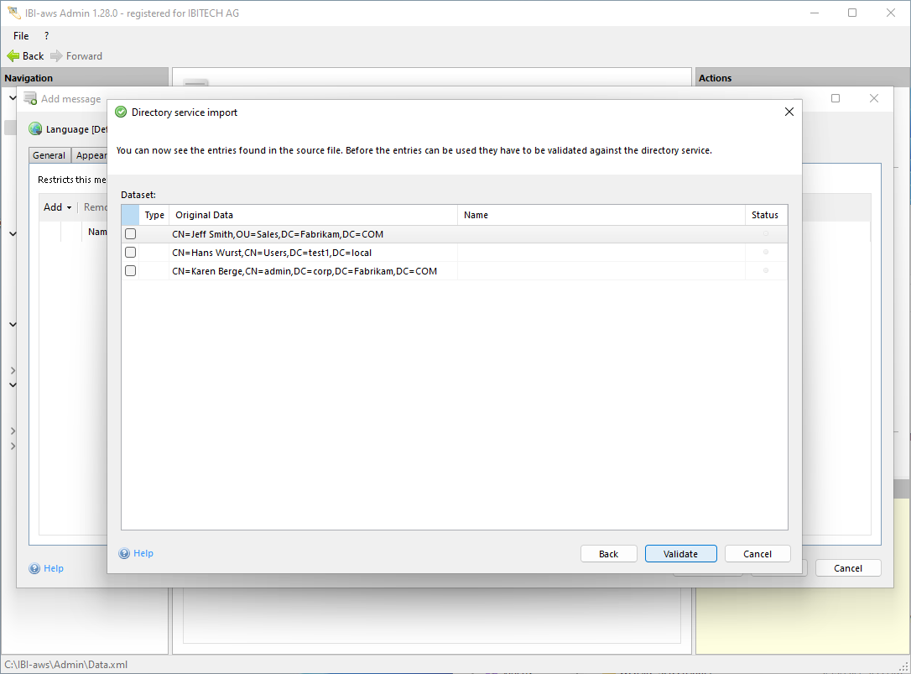Open the Add dropdown arrow
Viewport: 911px width, 674px height.
point(69,208)
